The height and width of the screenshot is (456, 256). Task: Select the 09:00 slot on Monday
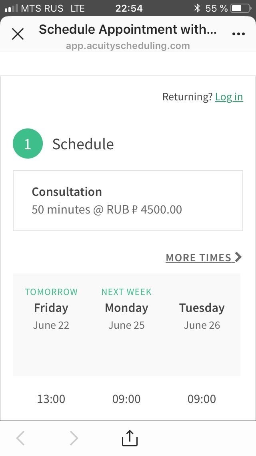point(126,399)
